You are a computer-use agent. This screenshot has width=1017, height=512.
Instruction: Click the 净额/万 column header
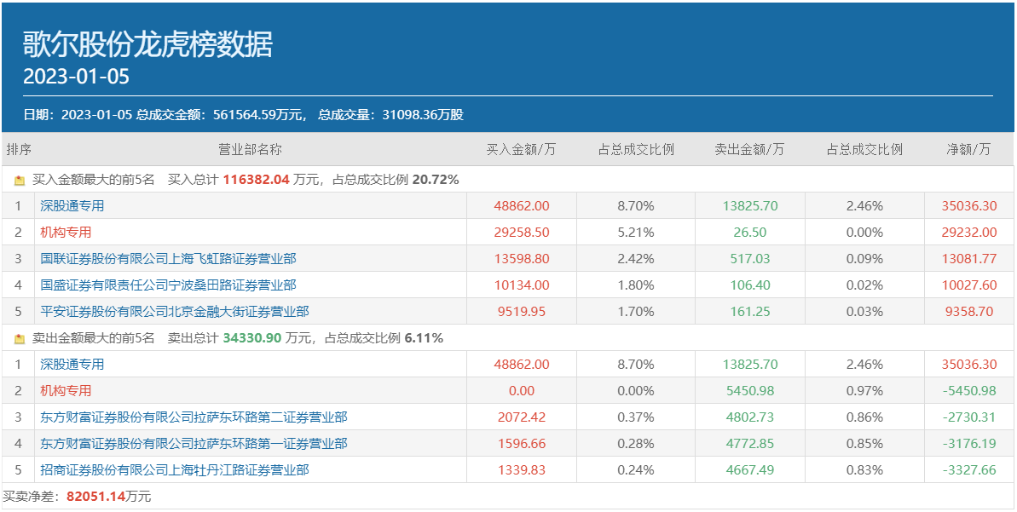(x=968, y=150)
